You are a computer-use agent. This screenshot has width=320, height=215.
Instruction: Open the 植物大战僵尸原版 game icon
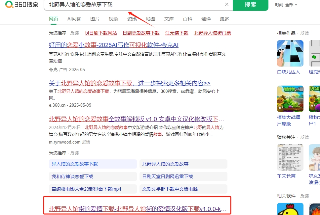tap(290, 99)
